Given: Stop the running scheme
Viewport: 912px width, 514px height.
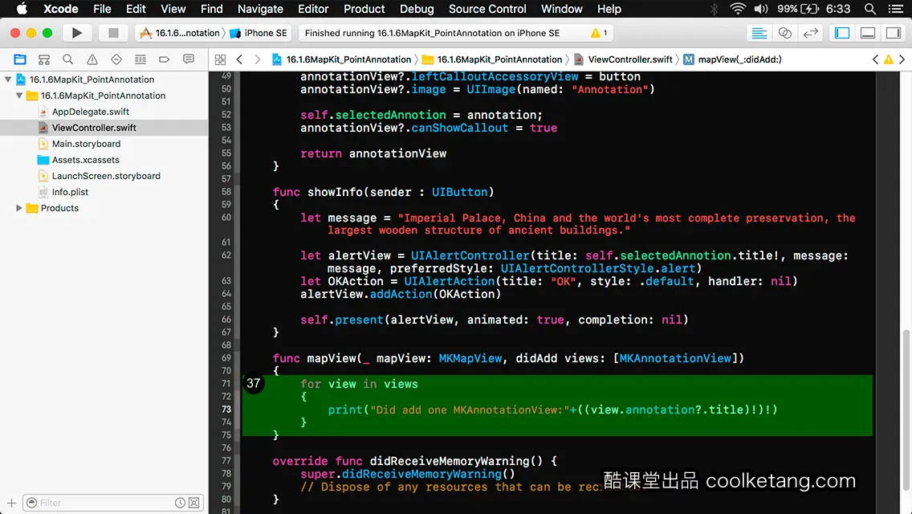Looking at the screenshot, I should (113, 33).
